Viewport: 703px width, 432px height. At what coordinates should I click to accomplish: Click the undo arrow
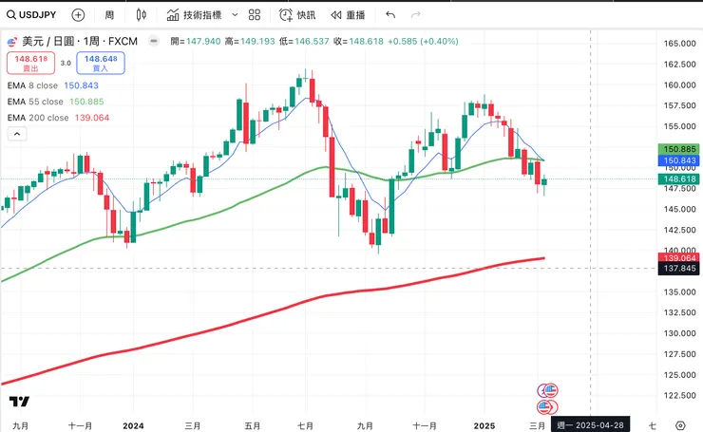pyautogui.click(x=390, y=15)
